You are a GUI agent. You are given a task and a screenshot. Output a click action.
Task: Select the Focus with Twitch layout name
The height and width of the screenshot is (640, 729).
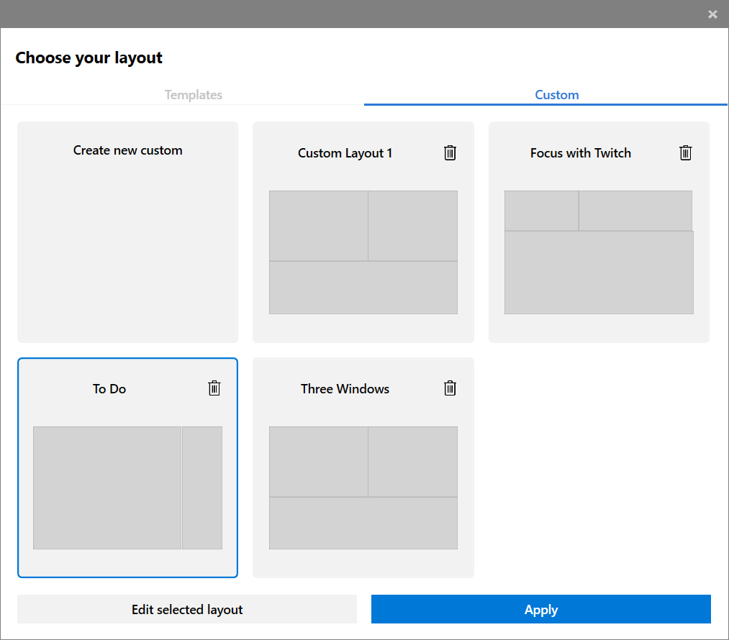tap(580, 153)
